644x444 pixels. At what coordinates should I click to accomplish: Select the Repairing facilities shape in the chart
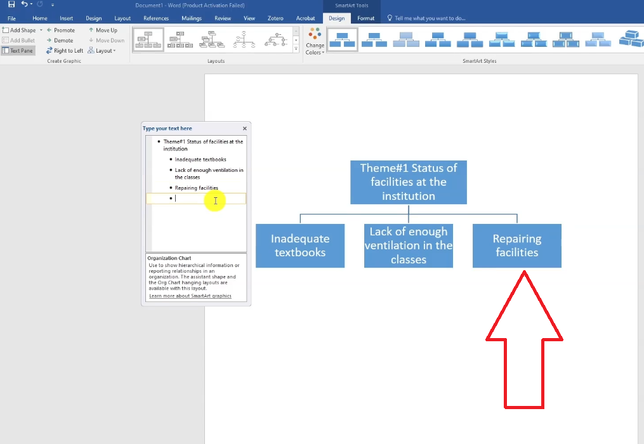point(516,245)
